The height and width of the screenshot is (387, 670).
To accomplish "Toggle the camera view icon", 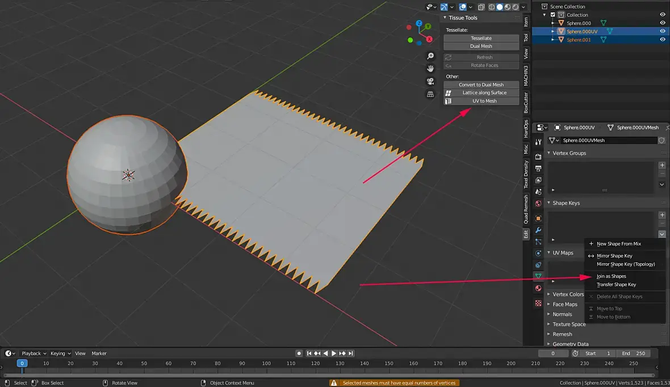I will 430,81.
